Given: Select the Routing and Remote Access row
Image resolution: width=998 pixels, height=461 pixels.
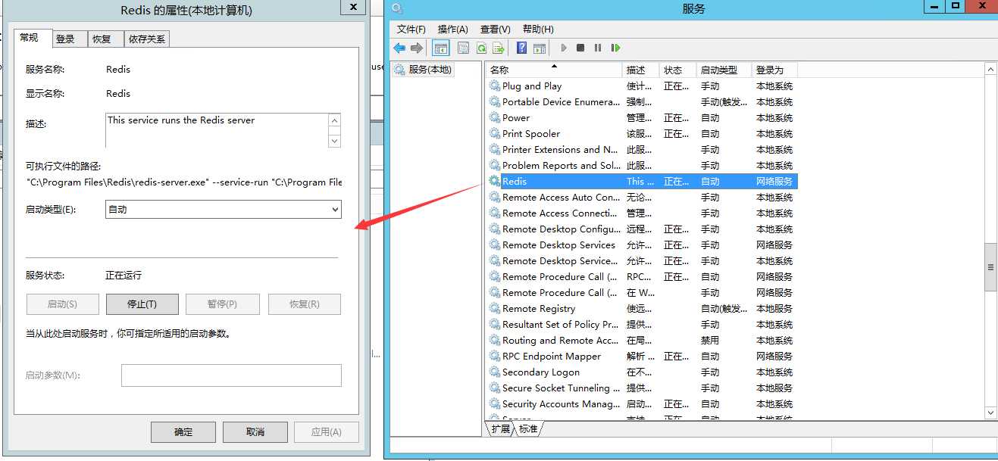Looking at the screenshot, I should (x=642, y=340).
